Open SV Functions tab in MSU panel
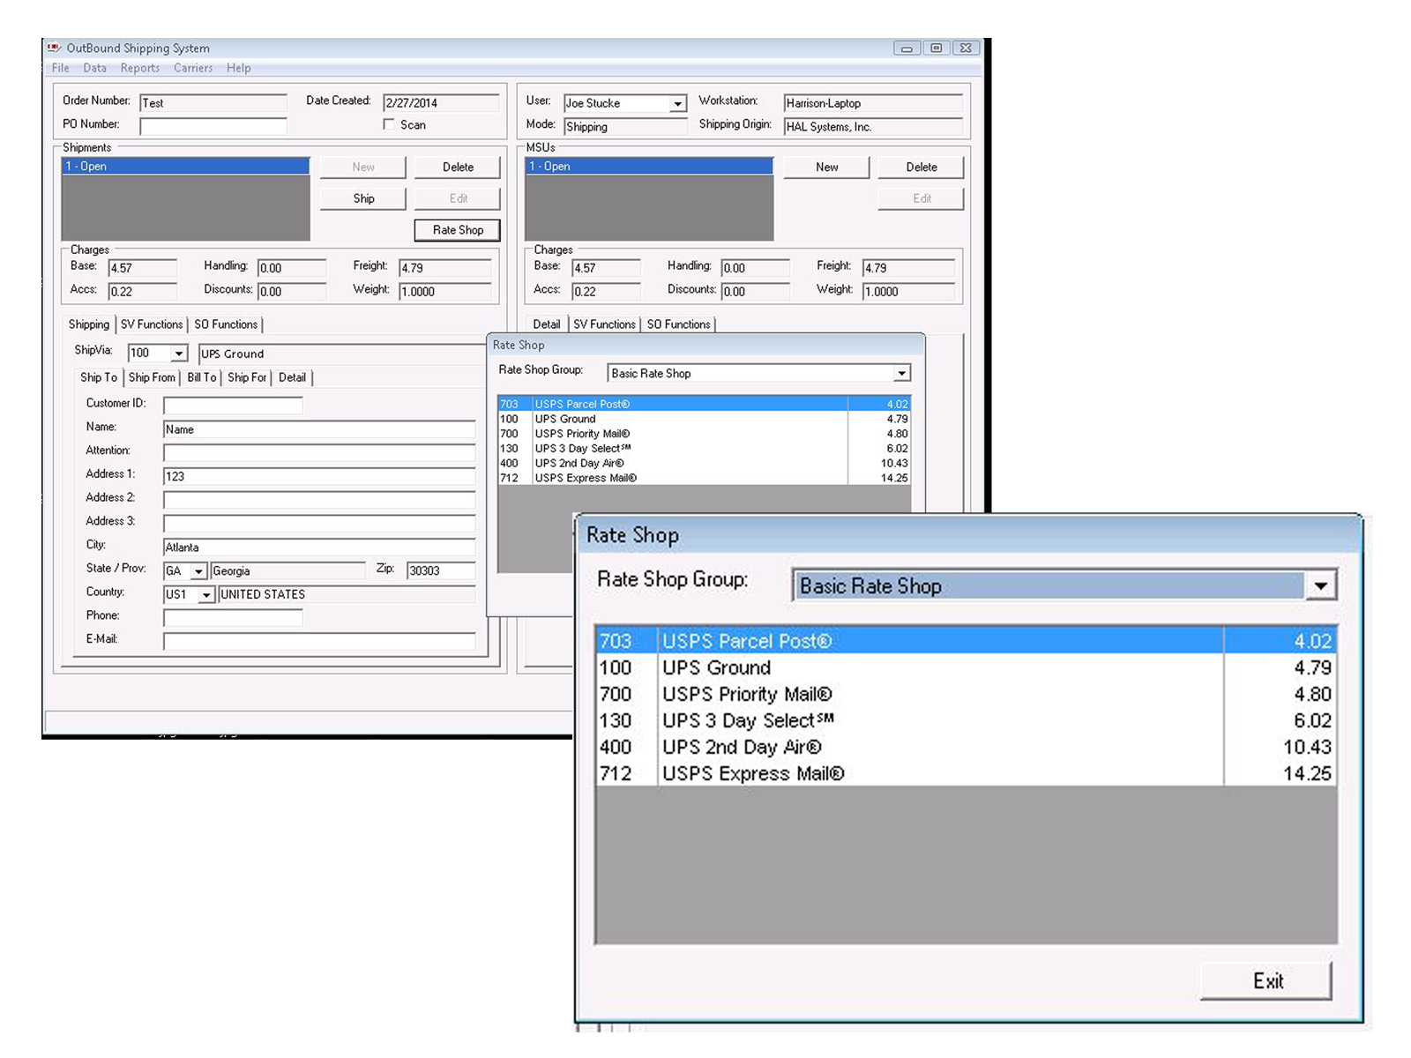 click(604, 324)
